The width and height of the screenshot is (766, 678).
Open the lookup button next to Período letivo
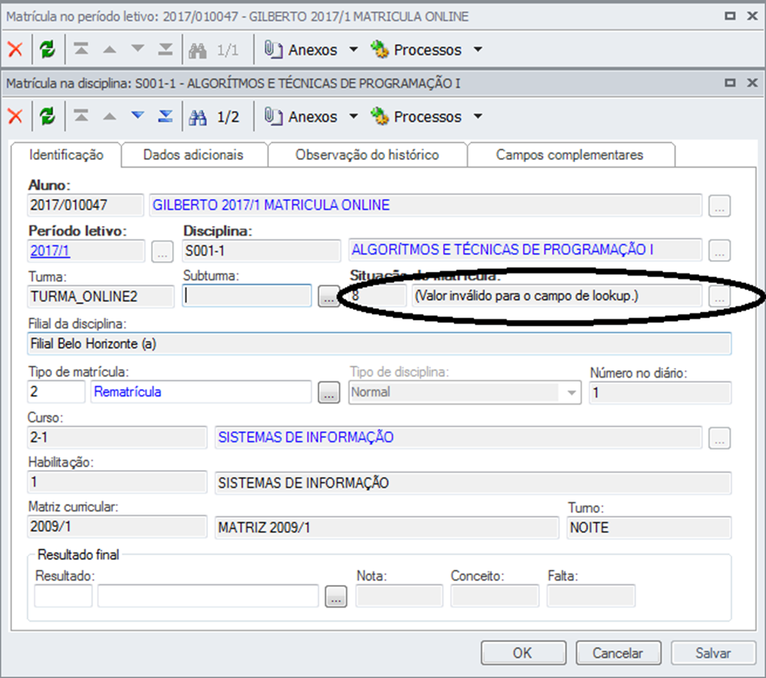162,252
